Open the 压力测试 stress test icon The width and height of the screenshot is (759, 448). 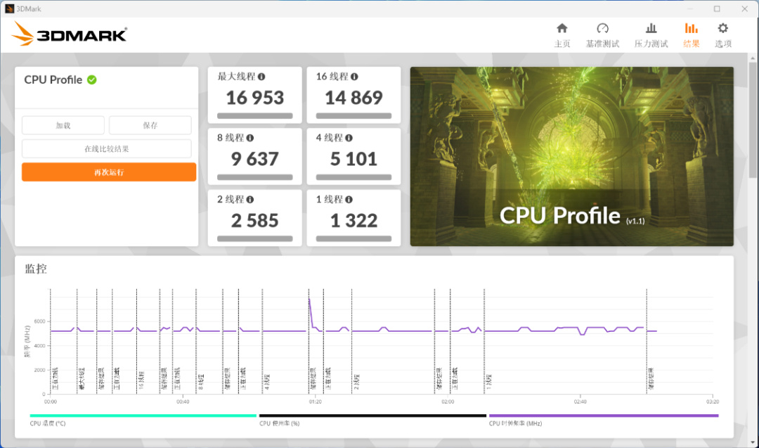(x=651, y=28)
